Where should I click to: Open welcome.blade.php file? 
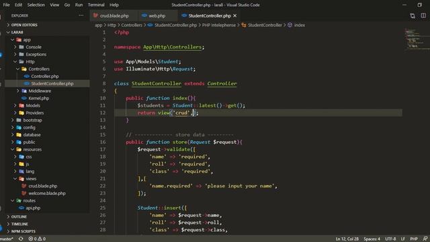pos(47,193)
